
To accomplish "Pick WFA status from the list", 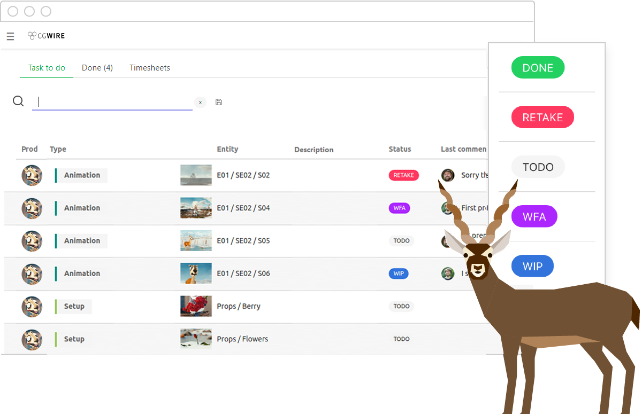I will point(534,217).
